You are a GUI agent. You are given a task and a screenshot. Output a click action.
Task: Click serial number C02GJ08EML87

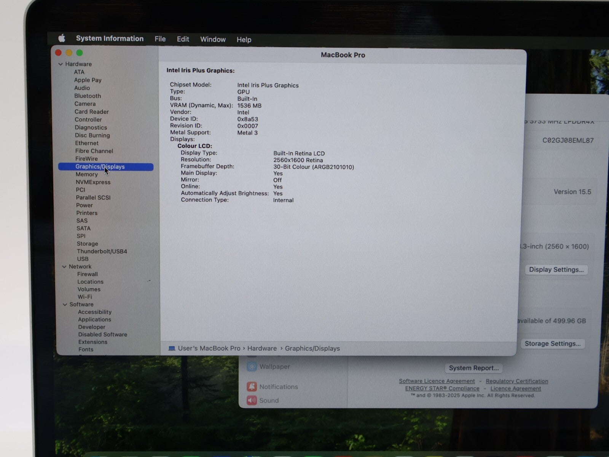click(x=568, y=141)
